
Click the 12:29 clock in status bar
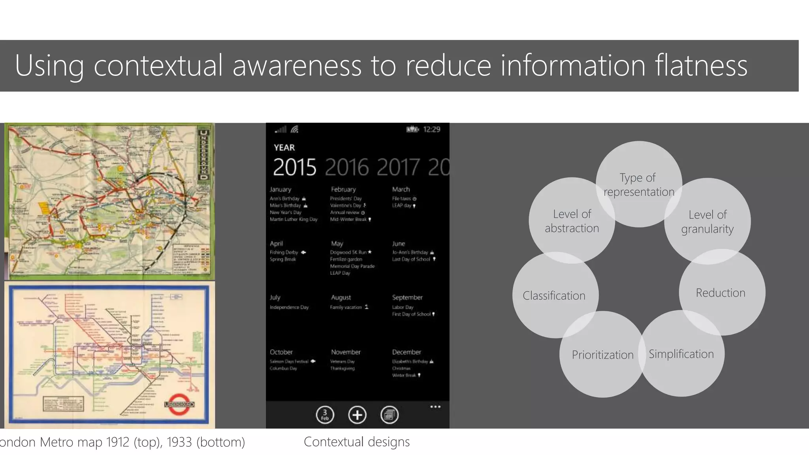tap(431, 129)
